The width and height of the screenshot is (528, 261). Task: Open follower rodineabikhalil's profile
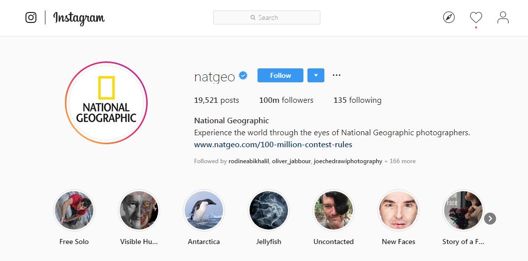249,161
